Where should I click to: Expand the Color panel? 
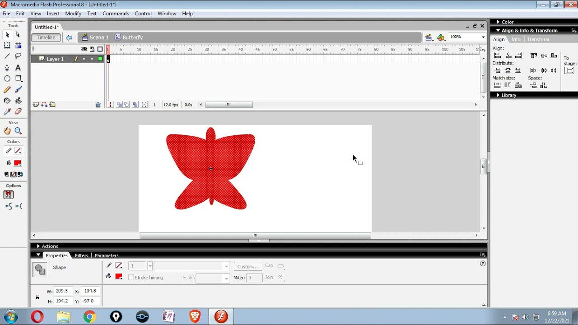pos(498,22)
